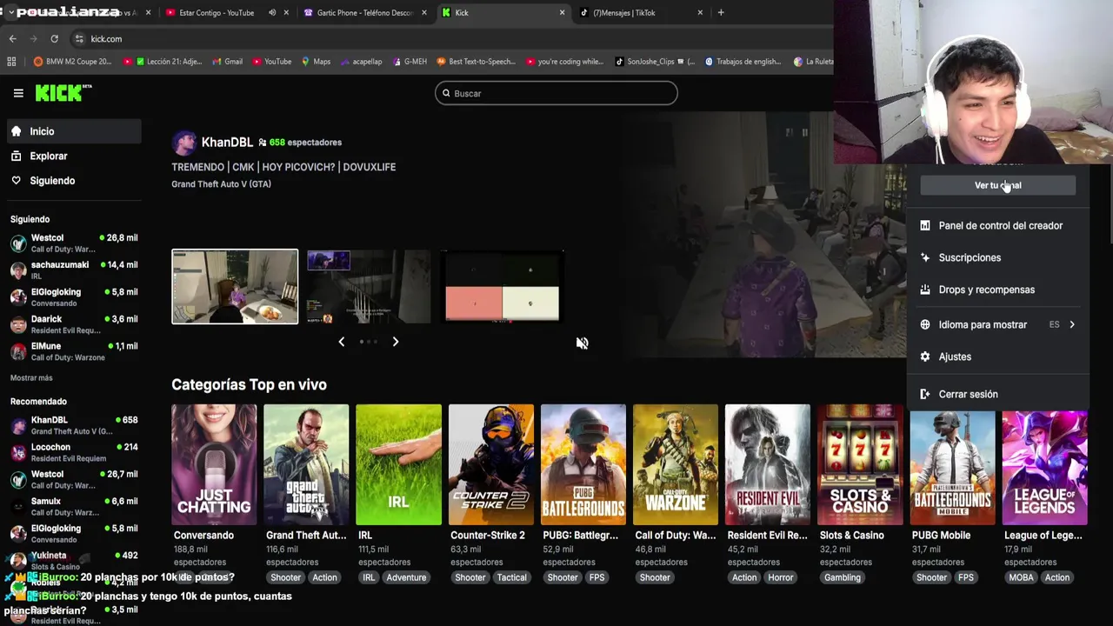This screenshot has height=626, width=1113.
Task: Show previous featured stream in carousel
Action: coord(342,342)
